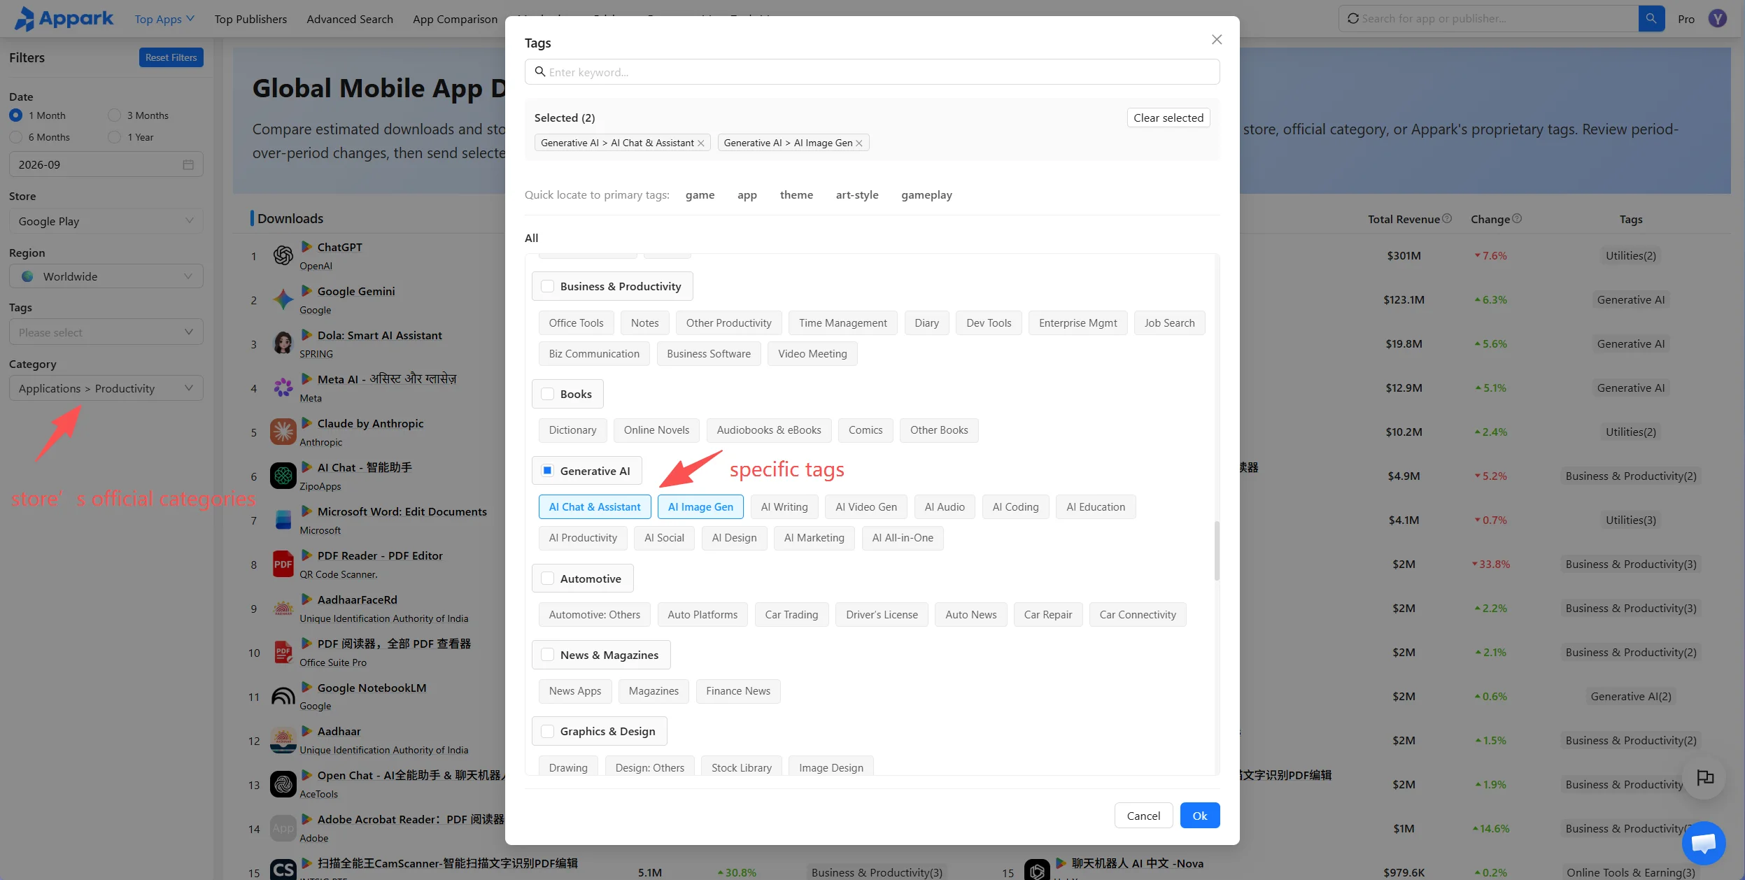
Task: Click the Claude by Anthropic app icon
Action: pyautogui.click(x=283, y=432)
